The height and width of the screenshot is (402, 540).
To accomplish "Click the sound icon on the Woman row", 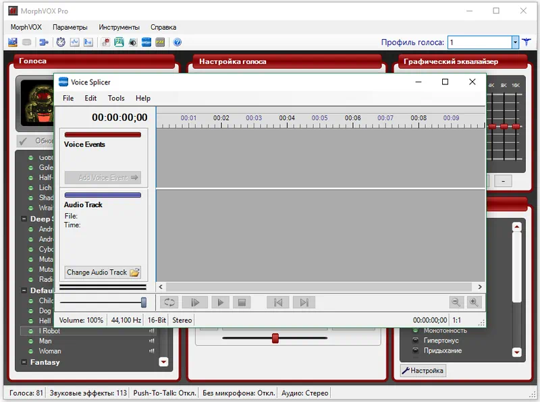I will 151,351.
